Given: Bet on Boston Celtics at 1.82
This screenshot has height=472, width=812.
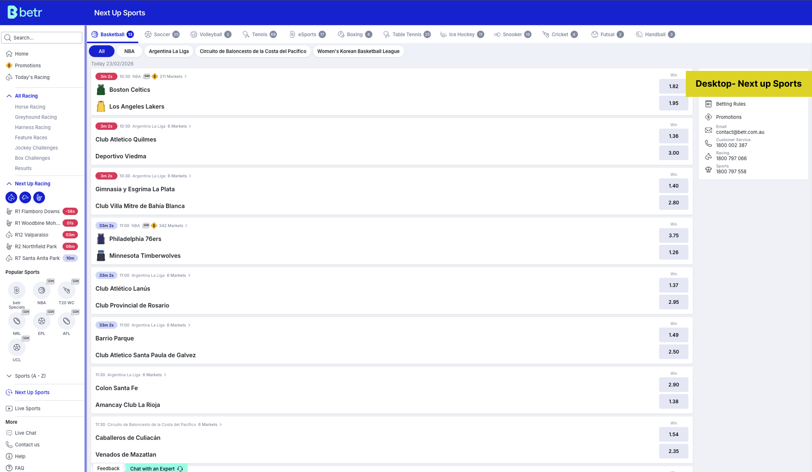Looking at the screenshot, I should (x=673, y=86).
